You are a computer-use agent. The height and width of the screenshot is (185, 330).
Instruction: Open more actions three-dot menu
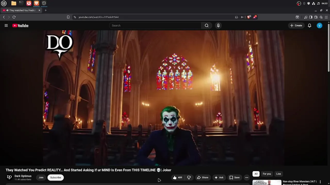click(x=247, y=178)
